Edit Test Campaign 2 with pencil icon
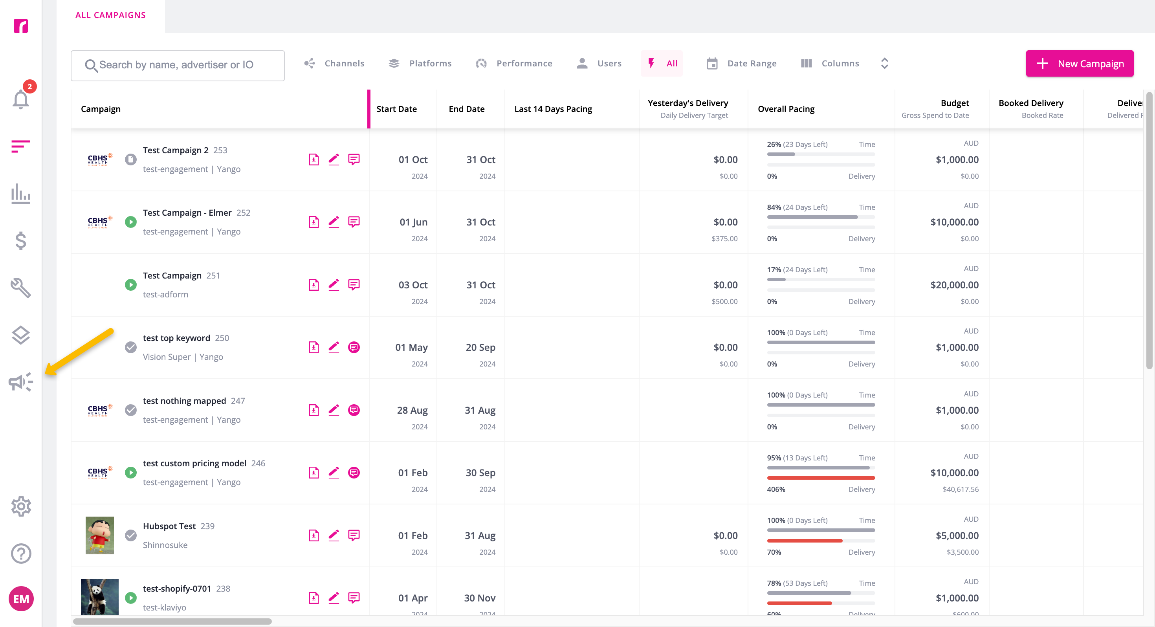The image size is (1155, 627). (334, 159)
